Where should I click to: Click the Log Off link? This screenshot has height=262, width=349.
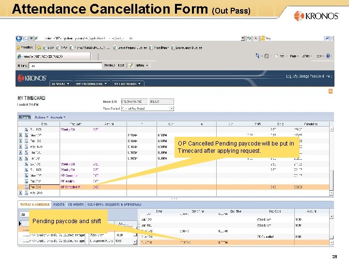pyautogui.click(x=292, y=76)
